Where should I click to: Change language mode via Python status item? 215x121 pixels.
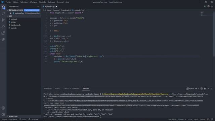(202, 119)
